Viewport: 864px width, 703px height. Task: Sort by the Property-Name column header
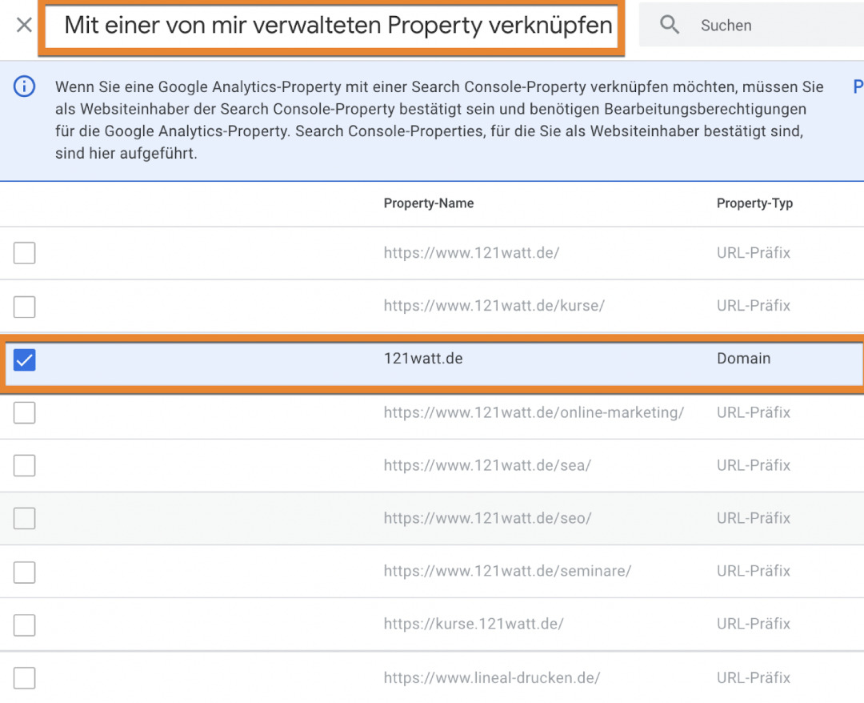tap(428, 203)
